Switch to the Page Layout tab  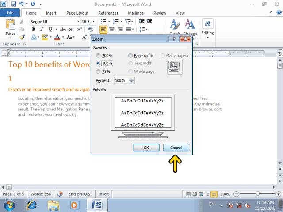(x=77, y=13)
